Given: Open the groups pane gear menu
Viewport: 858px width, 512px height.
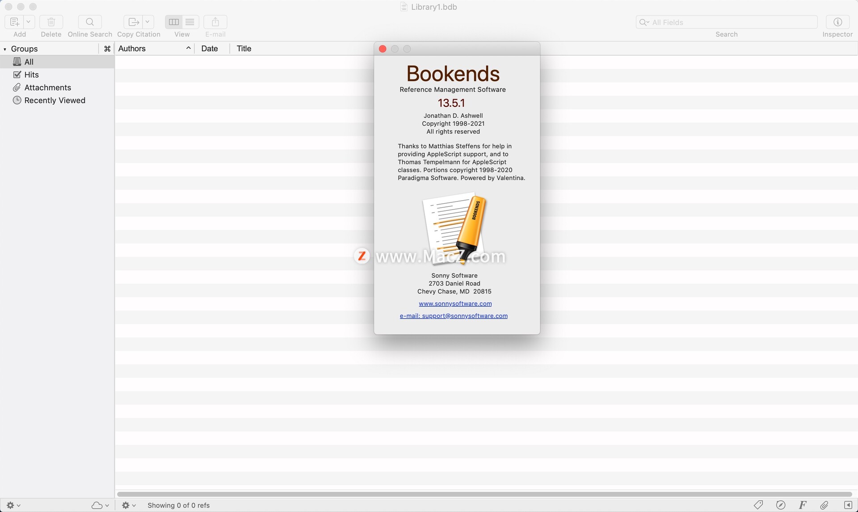Looking at the screenshot, I should [13, 505].
